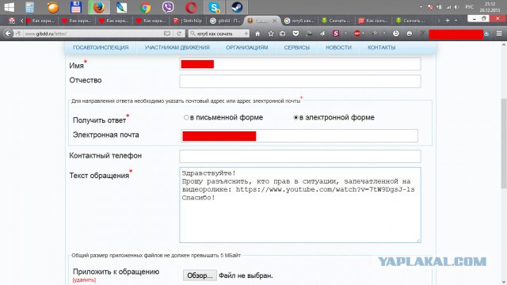Open the S extension dropdown arrow
Screen dimensions: 507x285
click(x=345, y=33)
